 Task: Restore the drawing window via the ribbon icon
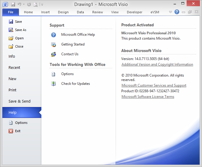[190, 12]
